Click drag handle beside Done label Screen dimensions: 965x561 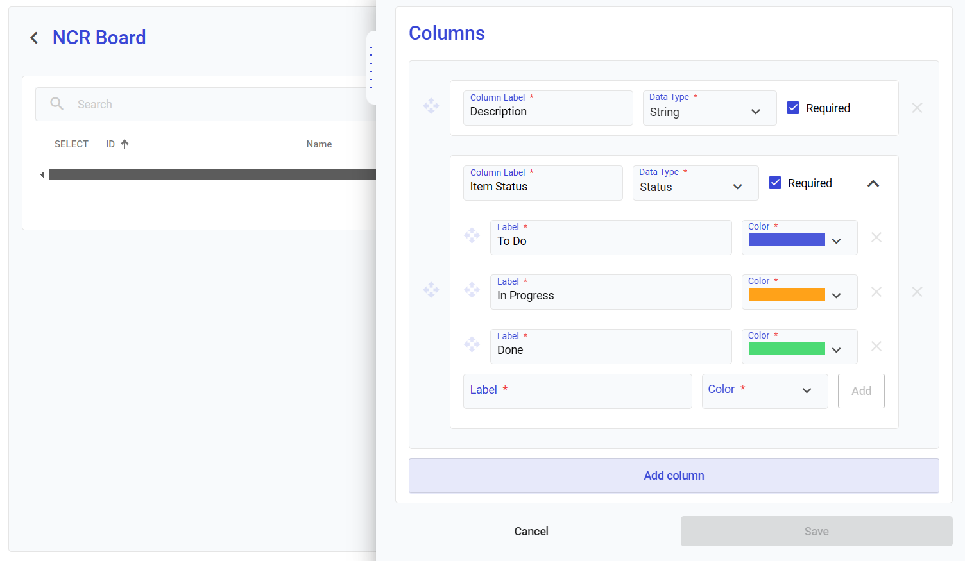472,344
